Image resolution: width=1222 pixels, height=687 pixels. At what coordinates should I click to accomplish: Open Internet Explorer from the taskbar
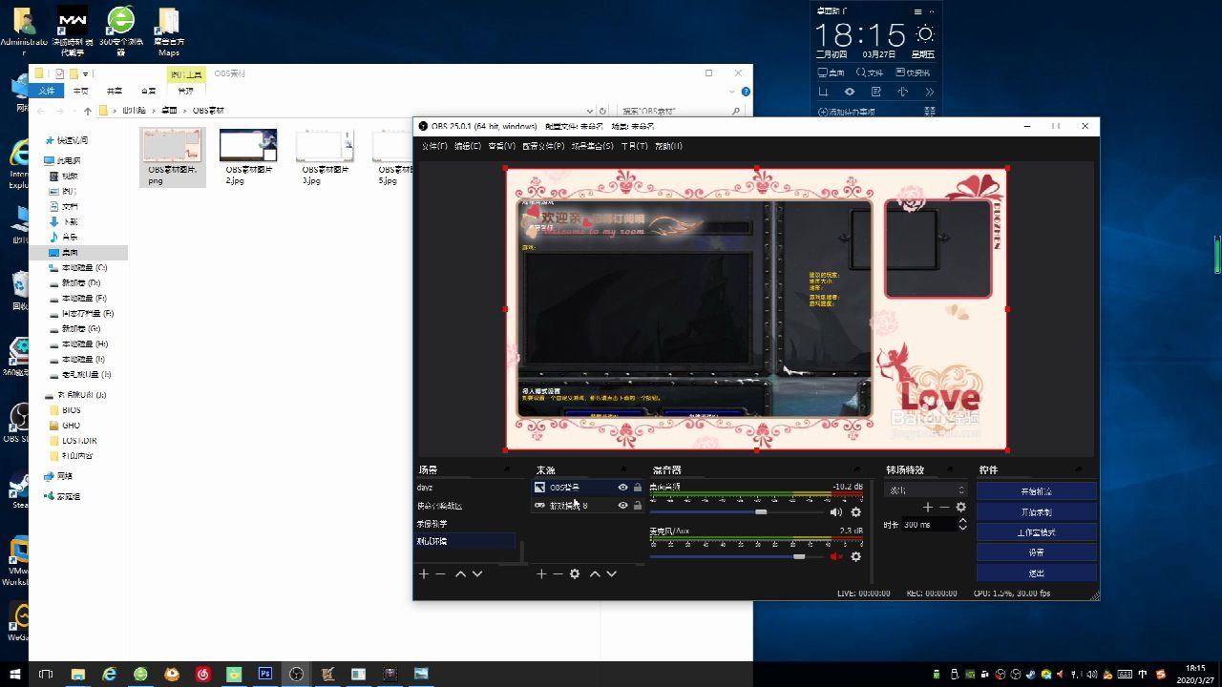tap(110, 674)
